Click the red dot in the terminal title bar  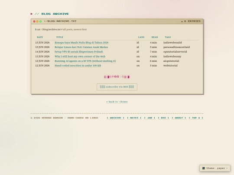[34, 22]
